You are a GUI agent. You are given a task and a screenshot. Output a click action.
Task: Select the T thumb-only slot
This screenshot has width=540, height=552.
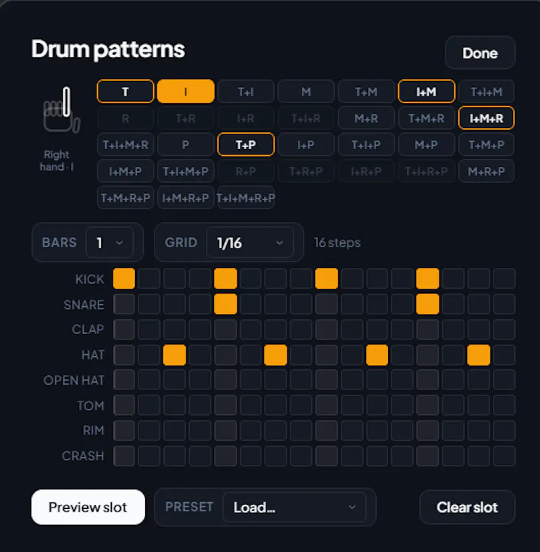[x=126, y=92]
